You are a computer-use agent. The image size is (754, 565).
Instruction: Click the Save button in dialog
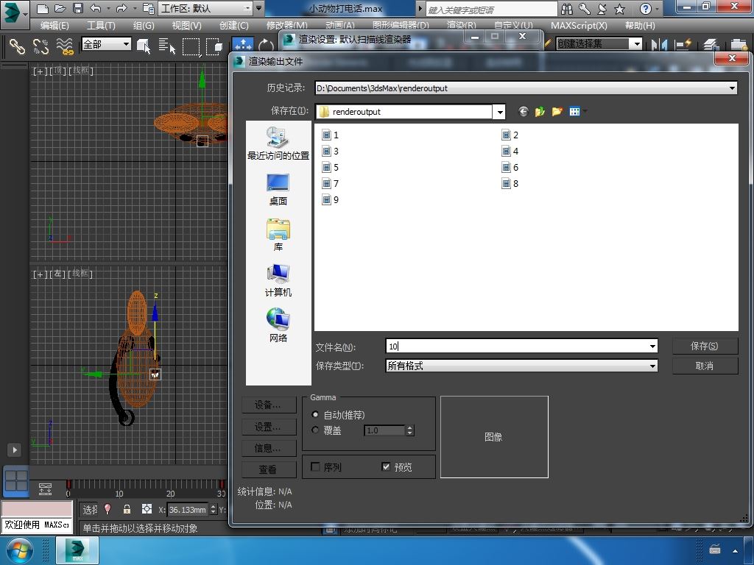(705, 346)
